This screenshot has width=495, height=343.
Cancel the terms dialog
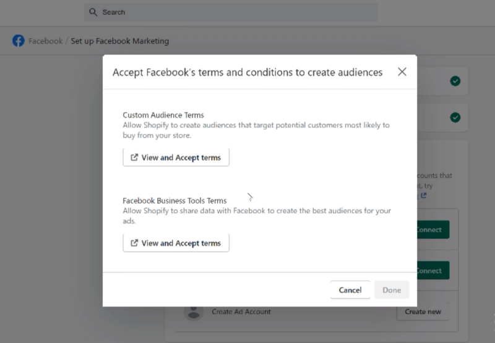point(350,290)
